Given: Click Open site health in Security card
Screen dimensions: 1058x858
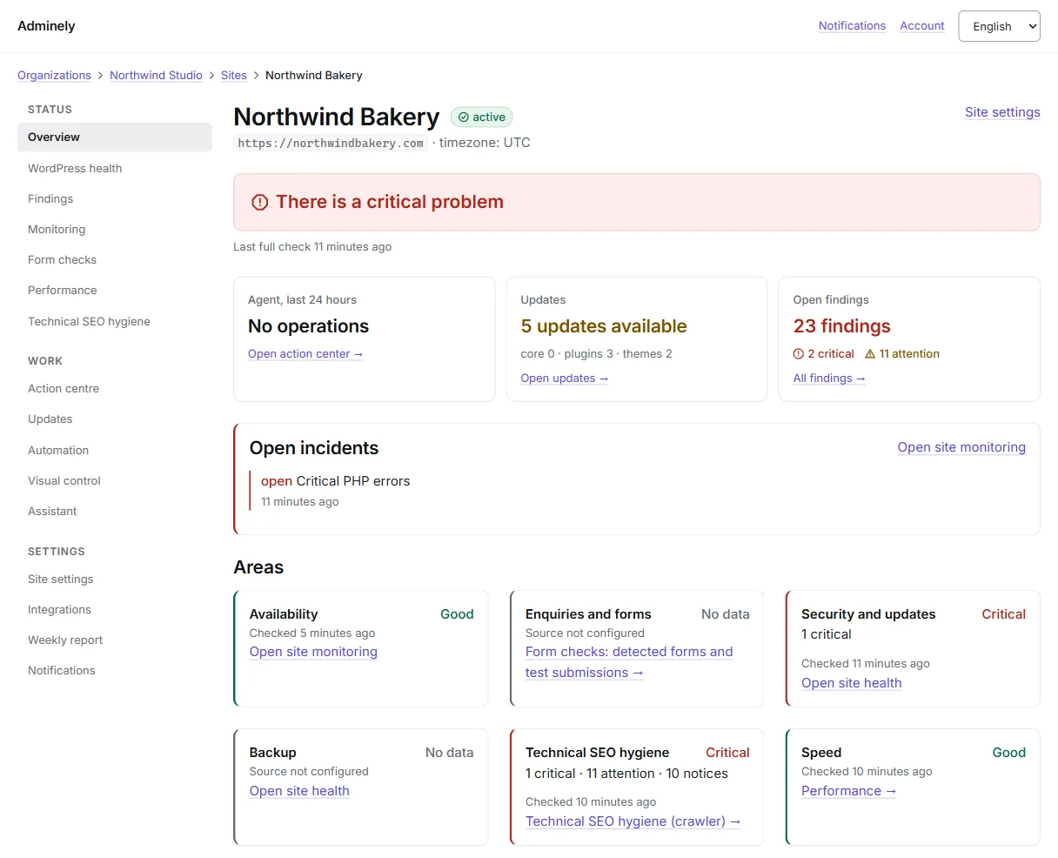Looking at the screenshot, I should point(852,683).
